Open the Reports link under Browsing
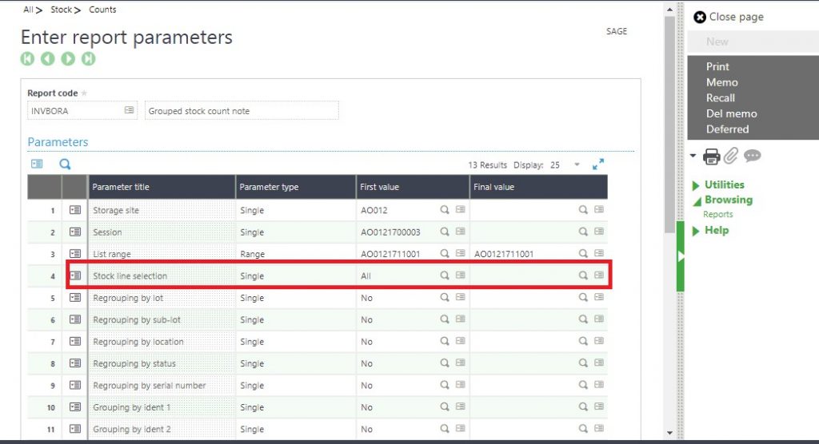The height and width of the screenshot is (444, 819). tap(717, 214)
